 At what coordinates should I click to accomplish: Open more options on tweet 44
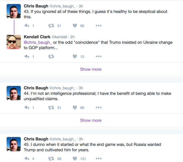[99, 107]
